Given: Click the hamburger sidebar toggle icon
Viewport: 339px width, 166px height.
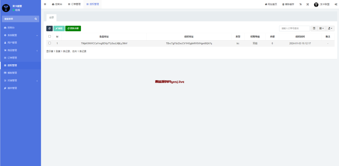Looking at the screenshot, I should tap(45, 4).
